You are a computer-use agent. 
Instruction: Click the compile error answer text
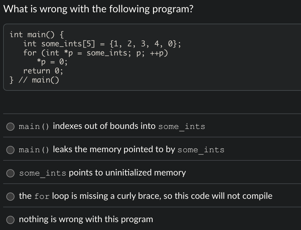pos(146,196)
